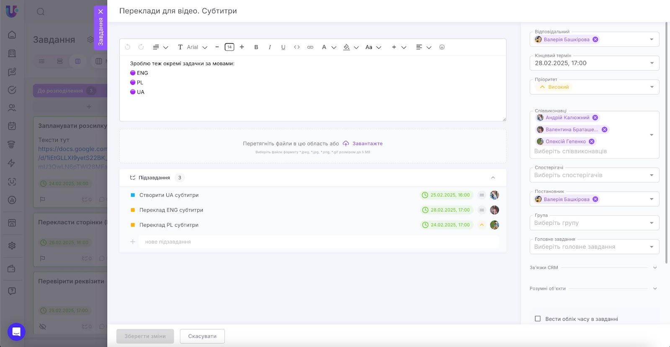Open the Aa text case dropdown

coord(373,47)
